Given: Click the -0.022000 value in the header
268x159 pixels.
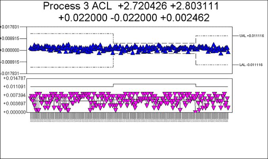Looking at the screenshot, I should (134, 18).
